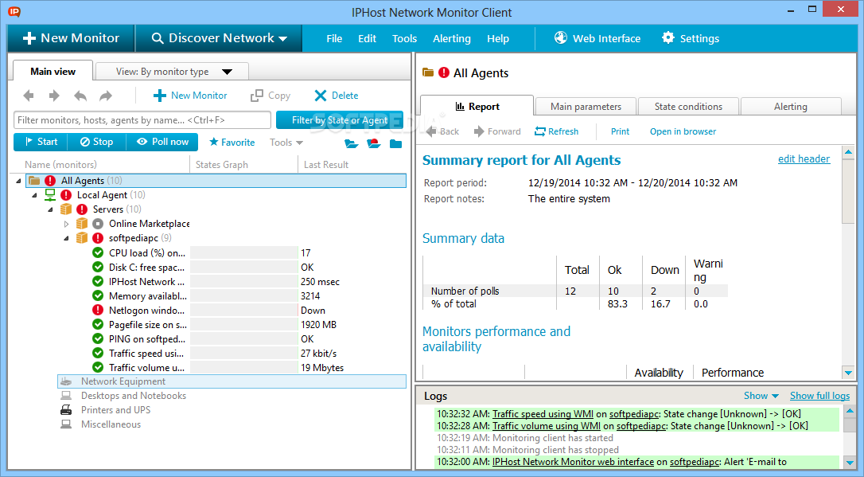Collapse the softpediapc tree node
Viewport: 864px width, 477px height.
(66, 238)
